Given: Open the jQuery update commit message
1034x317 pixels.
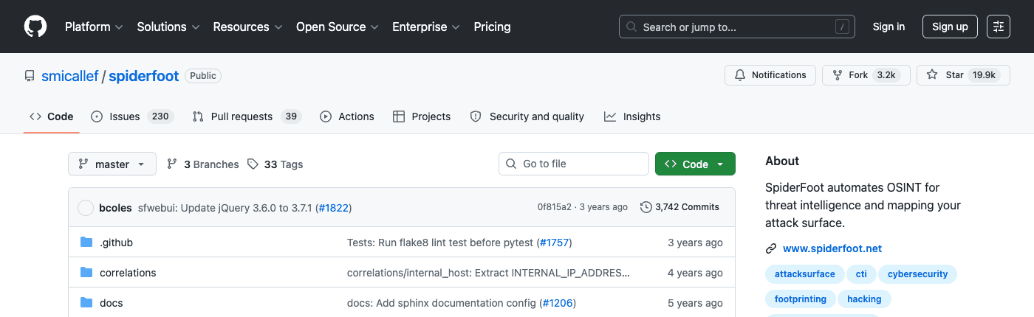Looking at the screenshot, I should [227, 207].
